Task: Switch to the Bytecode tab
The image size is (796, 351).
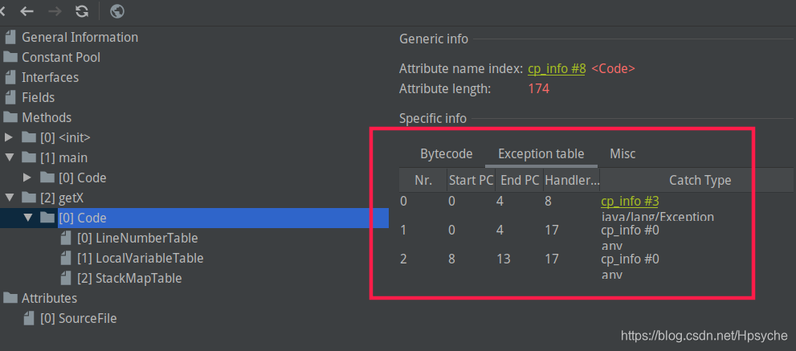Action: [447, 153]
